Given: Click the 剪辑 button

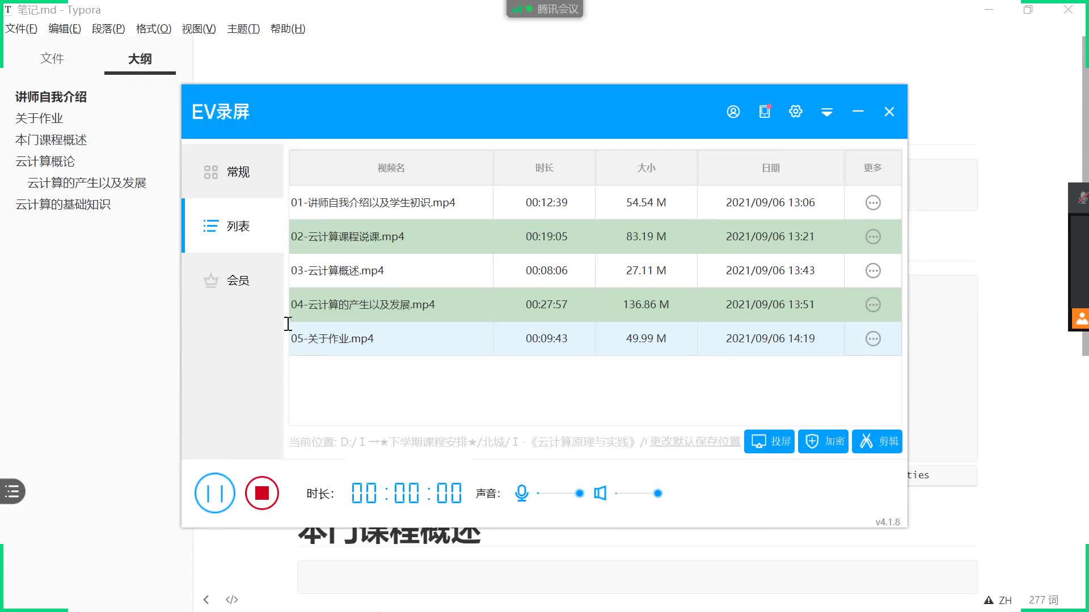Looking at the screenshot, I should point(877,441).
